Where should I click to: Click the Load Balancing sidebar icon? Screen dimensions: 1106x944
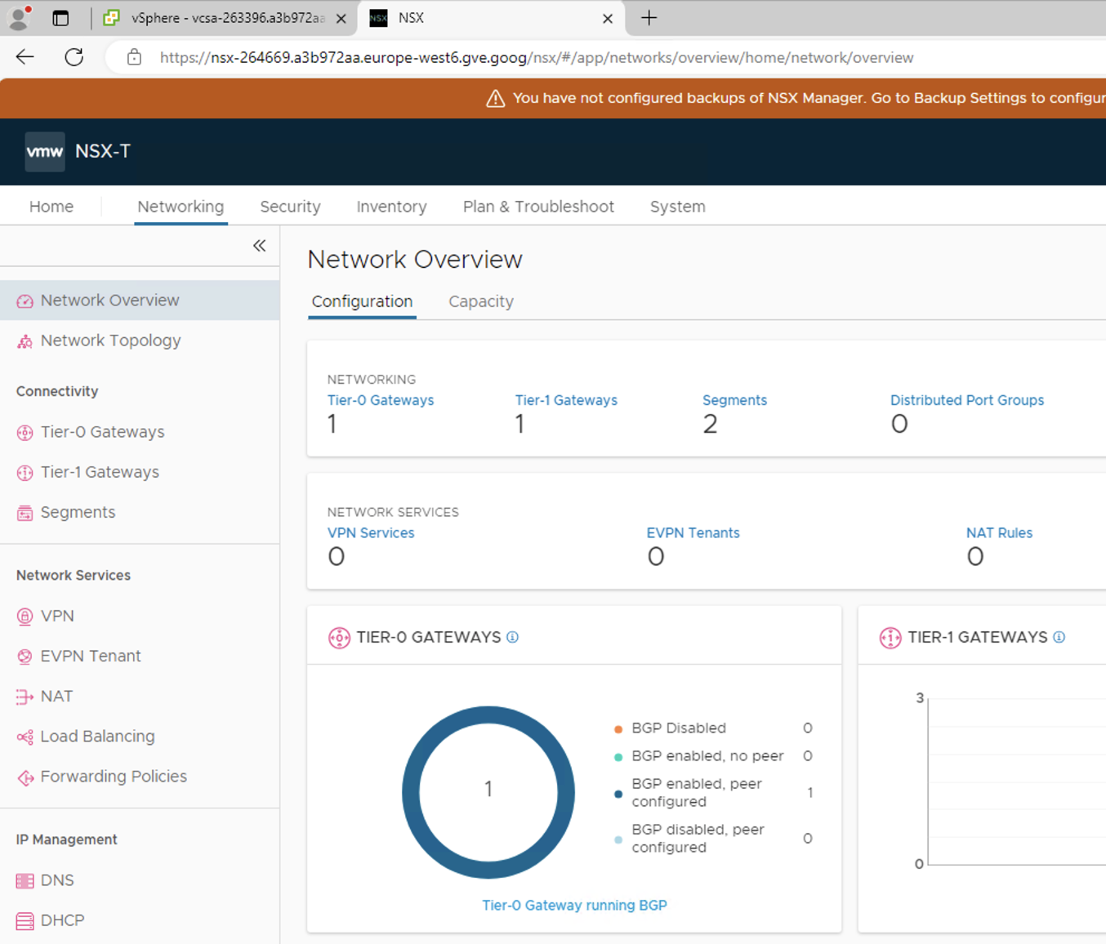(25, 737)
